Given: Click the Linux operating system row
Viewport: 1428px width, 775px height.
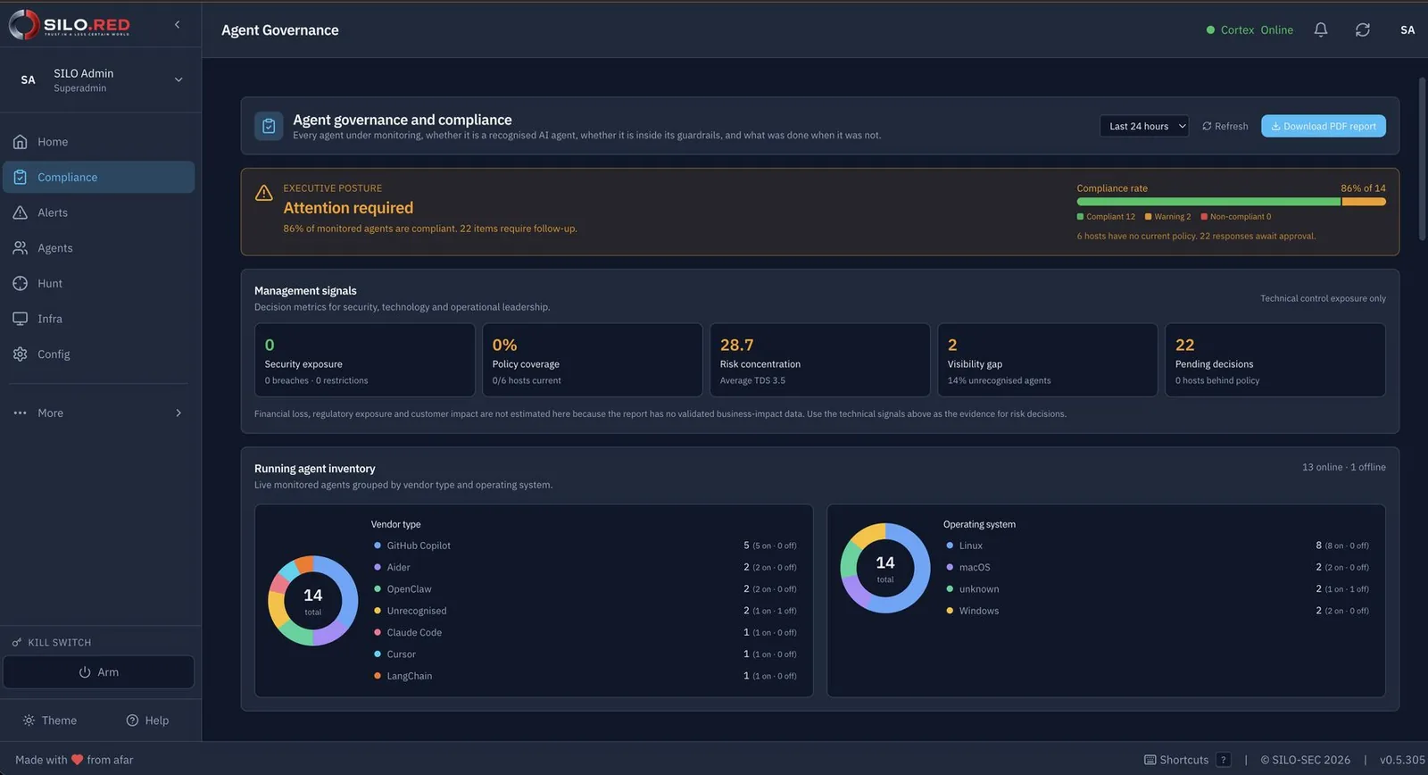Looking at the screenshot, I should click(1158, 546).
